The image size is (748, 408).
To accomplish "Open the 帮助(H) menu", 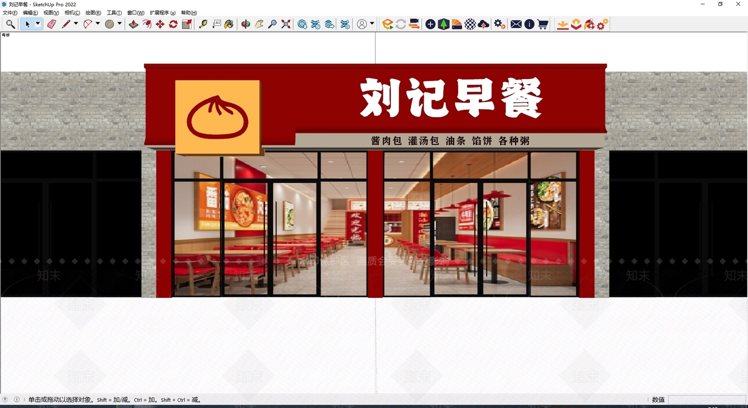I will [189, 13].
